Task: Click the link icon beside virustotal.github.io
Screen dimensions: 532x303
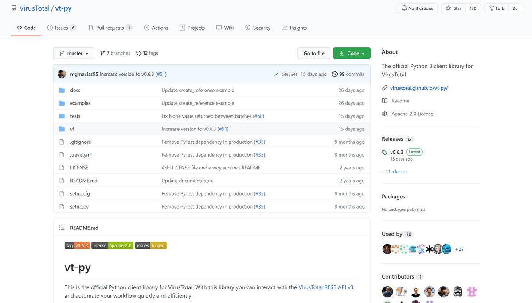Action: [385, 88]
